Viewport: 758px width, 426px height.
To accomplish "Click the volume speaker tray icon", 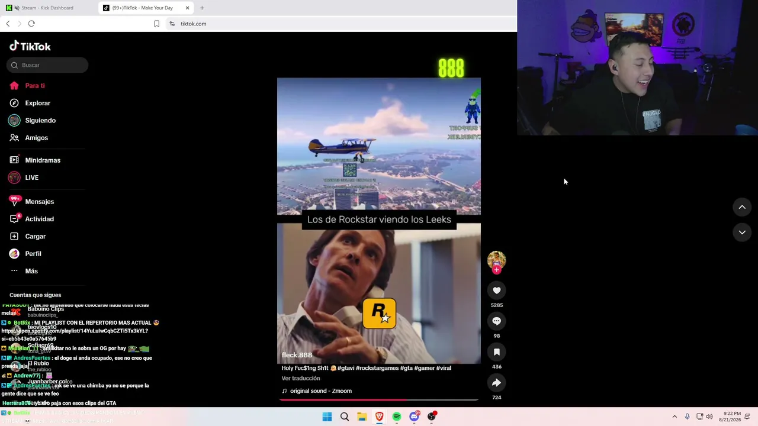I will [709, 417].
